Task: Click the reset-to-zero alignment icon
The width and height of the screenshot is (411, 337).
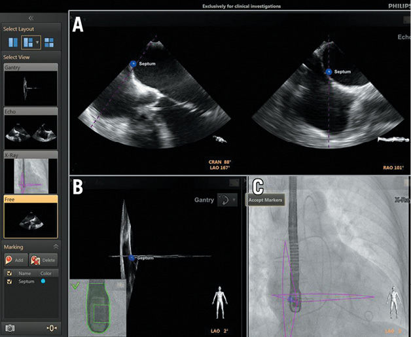Action: tap(51, 327)
